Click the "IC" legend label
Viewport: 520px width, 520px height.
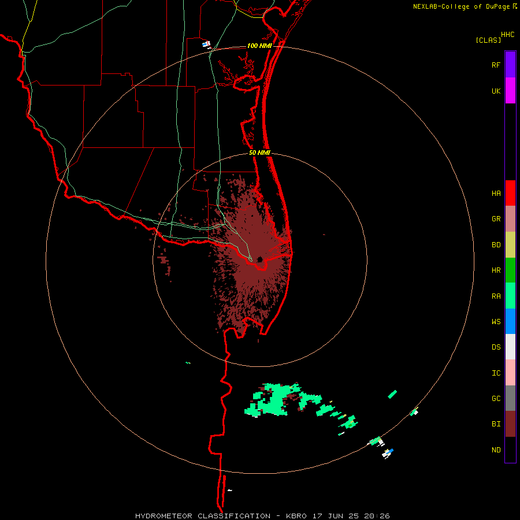pos(496,373)
